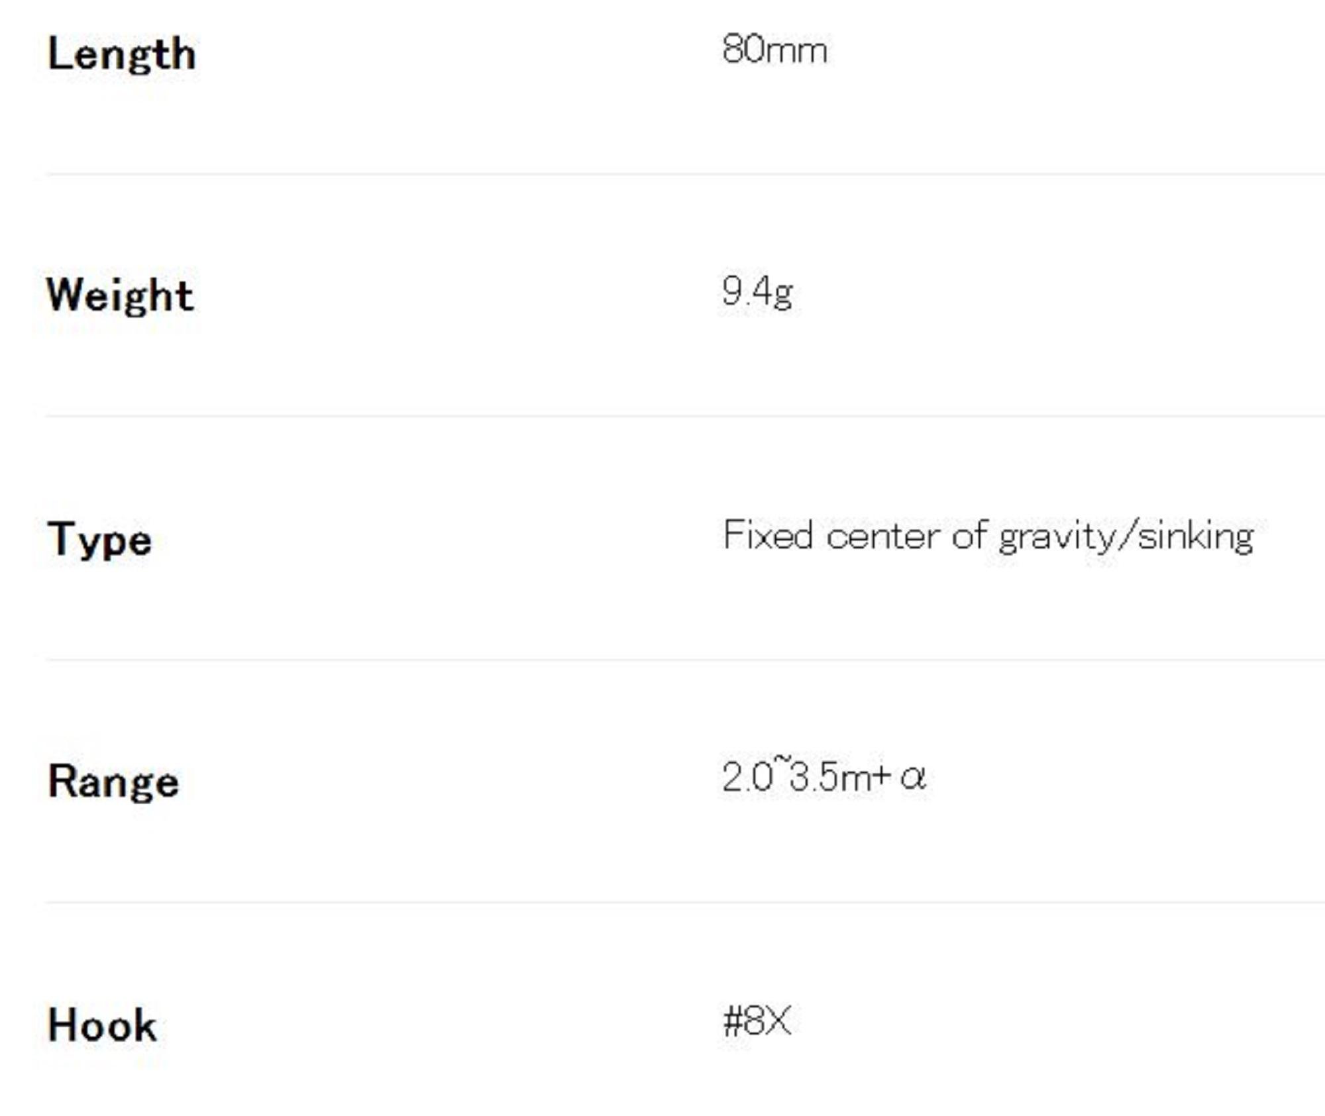The image size is (1325, 1116).
Task: Click the Hook label
Action: click(x=102, y=1025)
